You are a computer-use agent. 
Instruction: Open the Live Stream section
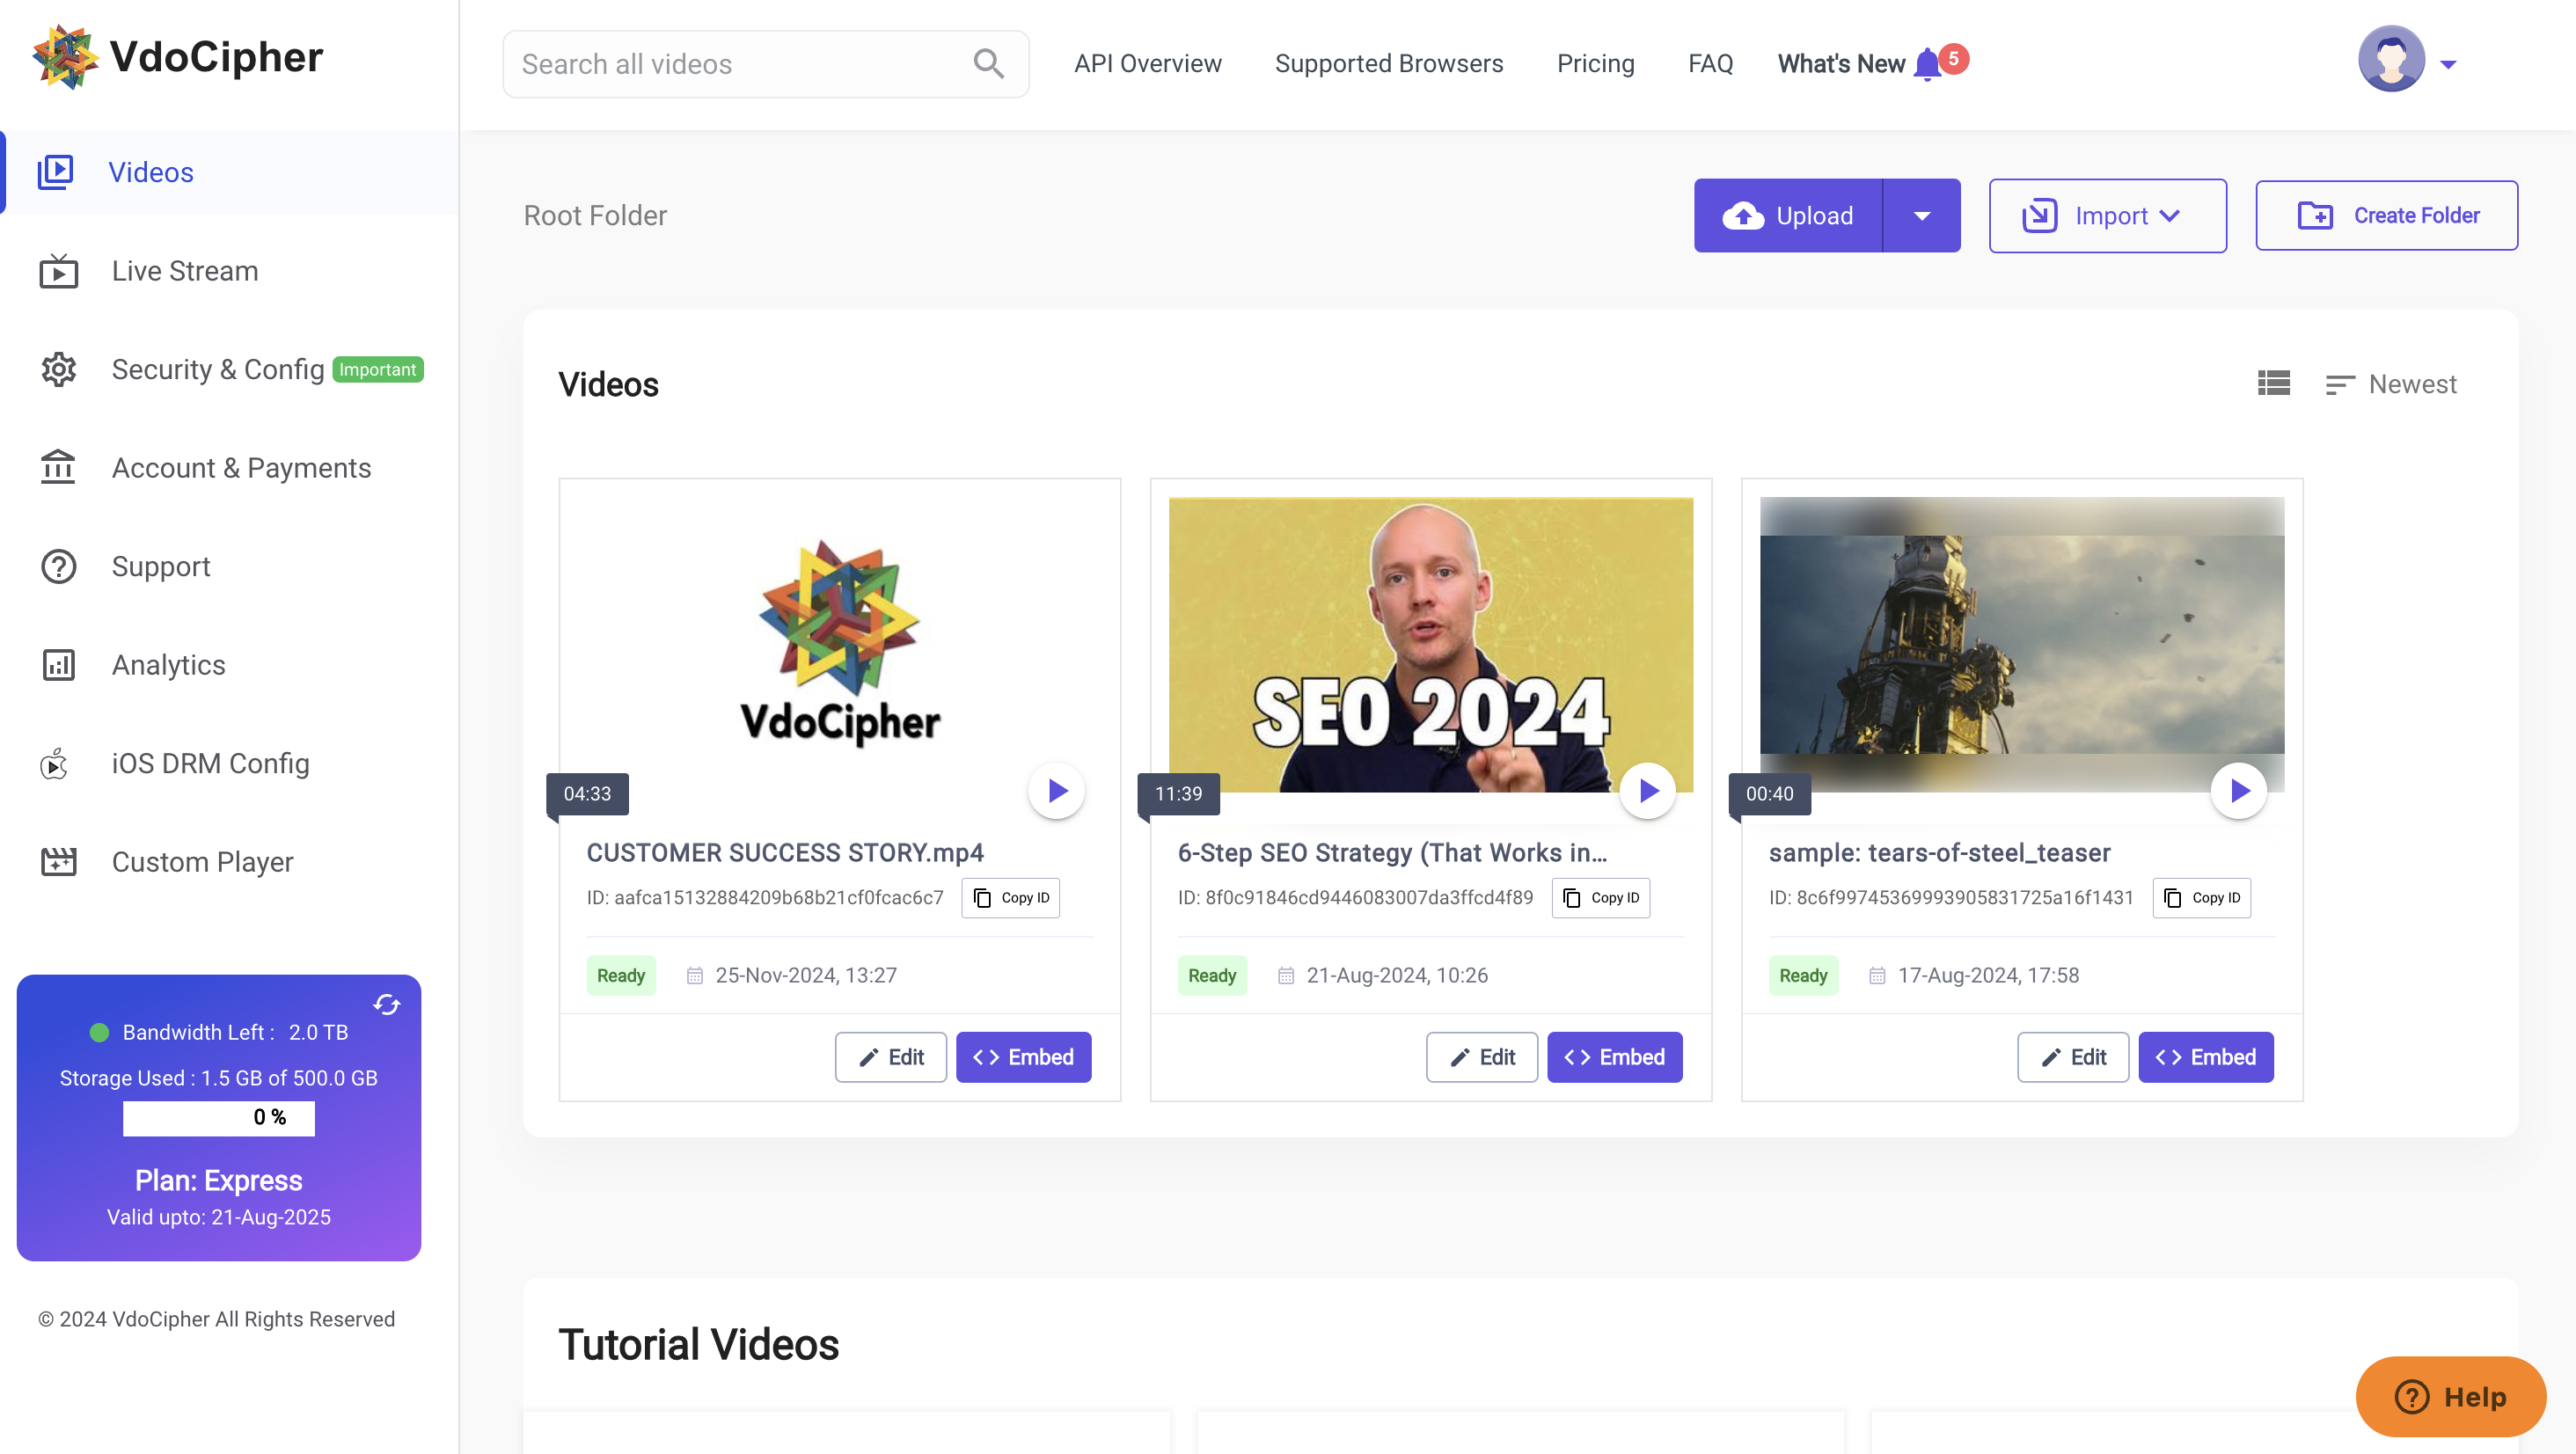[x=185, y=270]
